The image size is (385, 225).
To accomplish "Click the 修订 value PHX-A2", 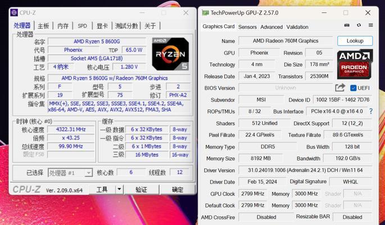I will pyautogui.click(x=178, y=95).
